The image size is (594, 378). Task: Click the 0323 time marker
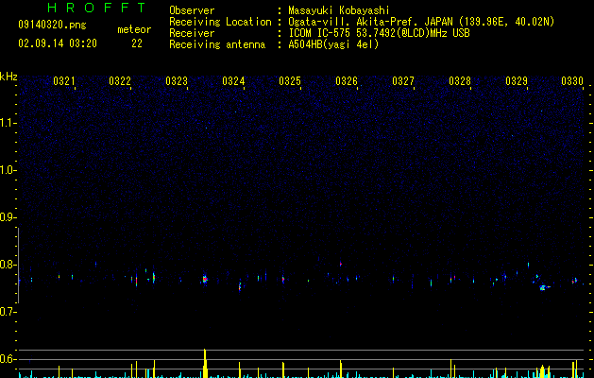[177, 81]
